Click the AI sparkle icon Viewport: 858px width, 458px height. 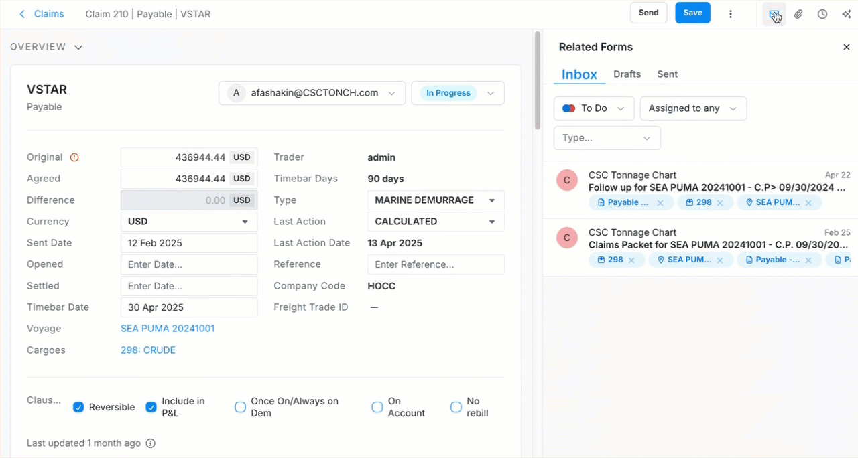pos(847,14)
